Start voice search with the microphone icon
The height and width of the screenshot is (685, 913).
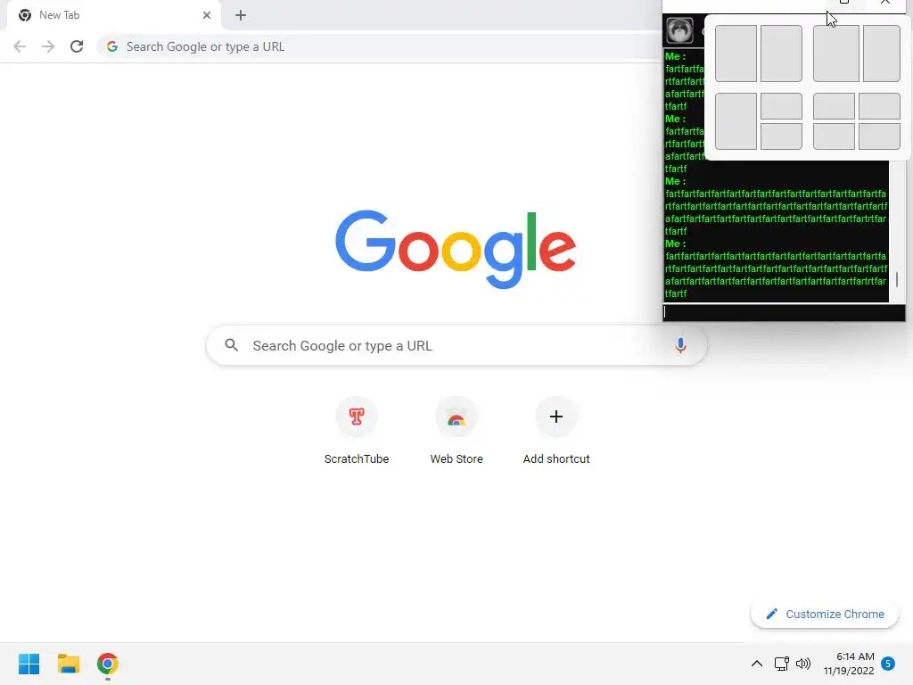point(680,345)
